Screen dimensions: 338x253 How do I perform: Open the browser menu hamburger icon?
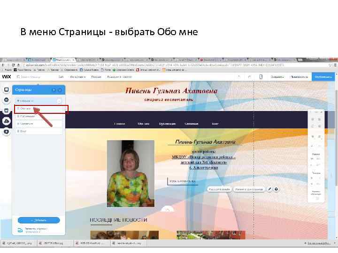335,65
